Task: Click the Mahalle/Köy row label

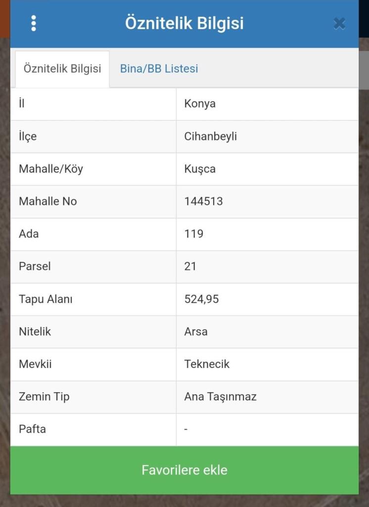Action: click(x=51, y=169)
